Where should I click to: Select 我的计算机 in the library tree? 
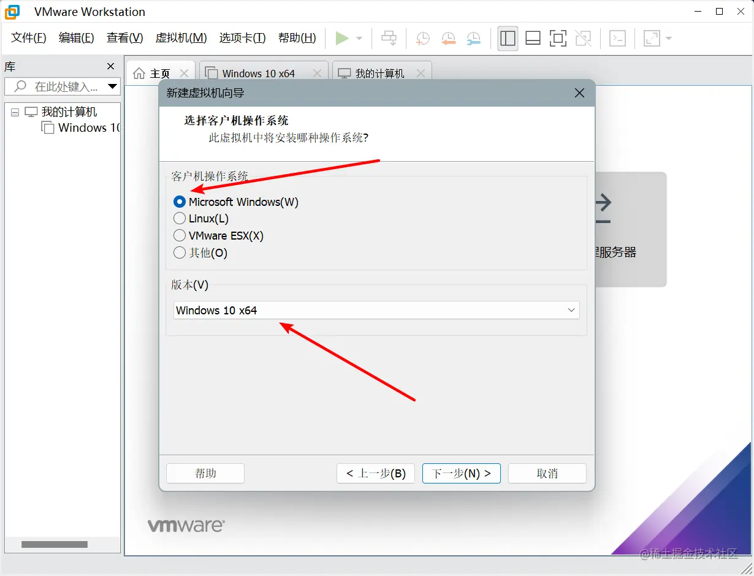click(x=69, y=112)
